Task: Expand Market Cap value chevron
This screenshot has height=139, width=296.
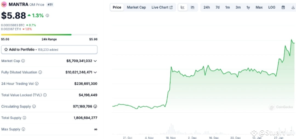Action: coord(95,61)
